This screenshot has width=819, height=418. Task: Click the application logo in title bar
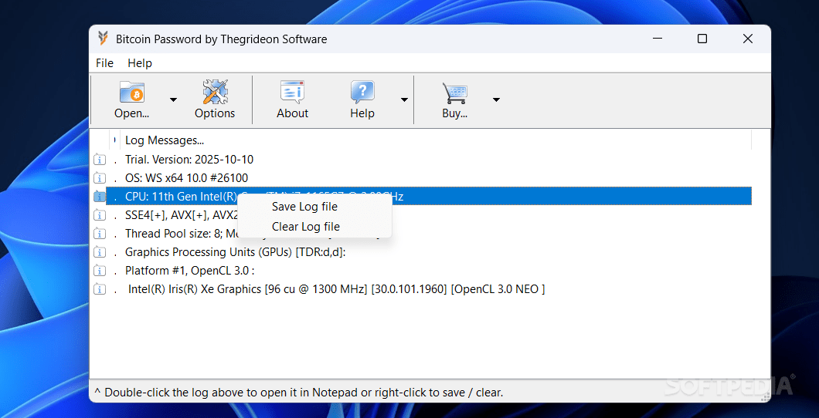[x=104, y=39]
